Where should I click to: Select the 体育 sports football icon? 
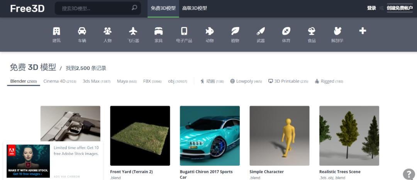coord(286,31)
